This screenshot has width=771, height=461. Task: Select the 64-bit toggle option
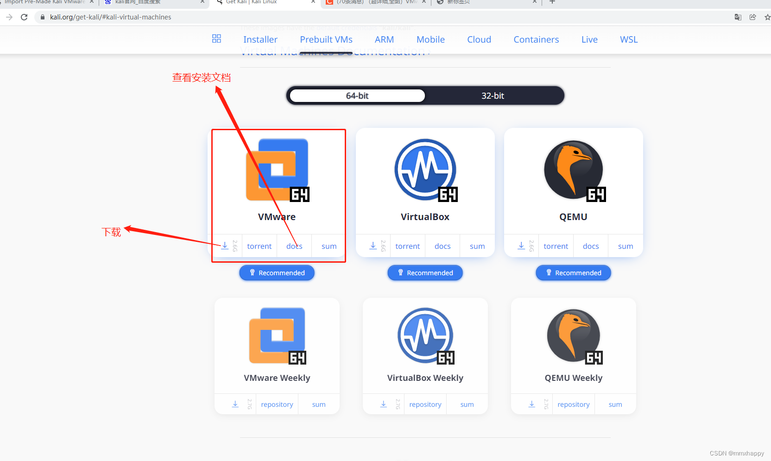pyautogui.click(x=357, y=95)
